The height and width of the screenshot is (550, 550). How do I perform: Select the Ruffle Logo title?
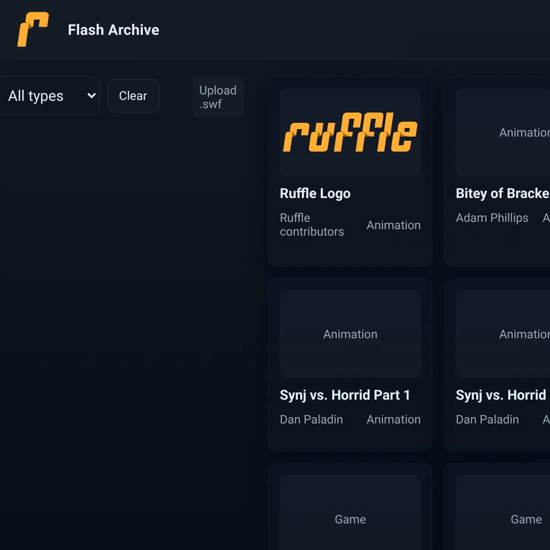(x=315, y=193)
